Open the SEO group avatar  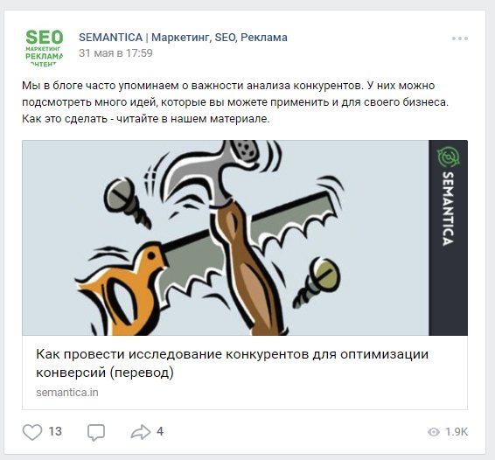pyautogui.click(x=45, y=47)
